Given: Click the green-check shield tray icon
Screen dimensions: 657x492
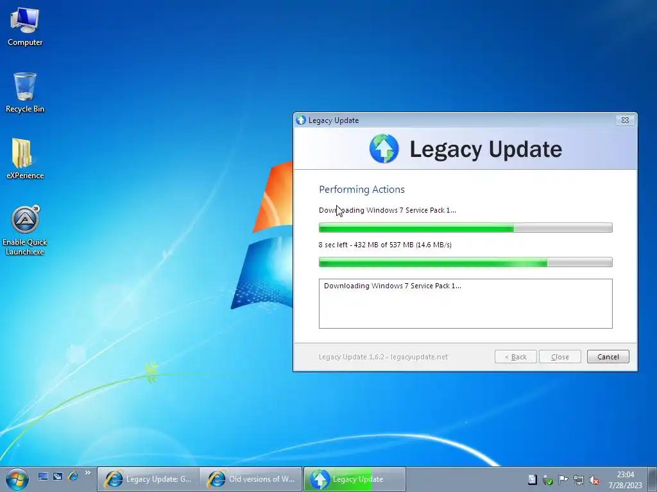Looking at the screenshot, I should coord(547,480).
